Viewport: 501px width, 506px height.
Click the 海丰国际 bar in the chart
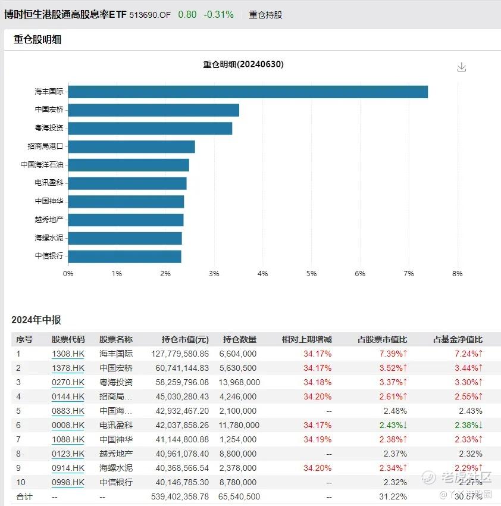(248, 92)
